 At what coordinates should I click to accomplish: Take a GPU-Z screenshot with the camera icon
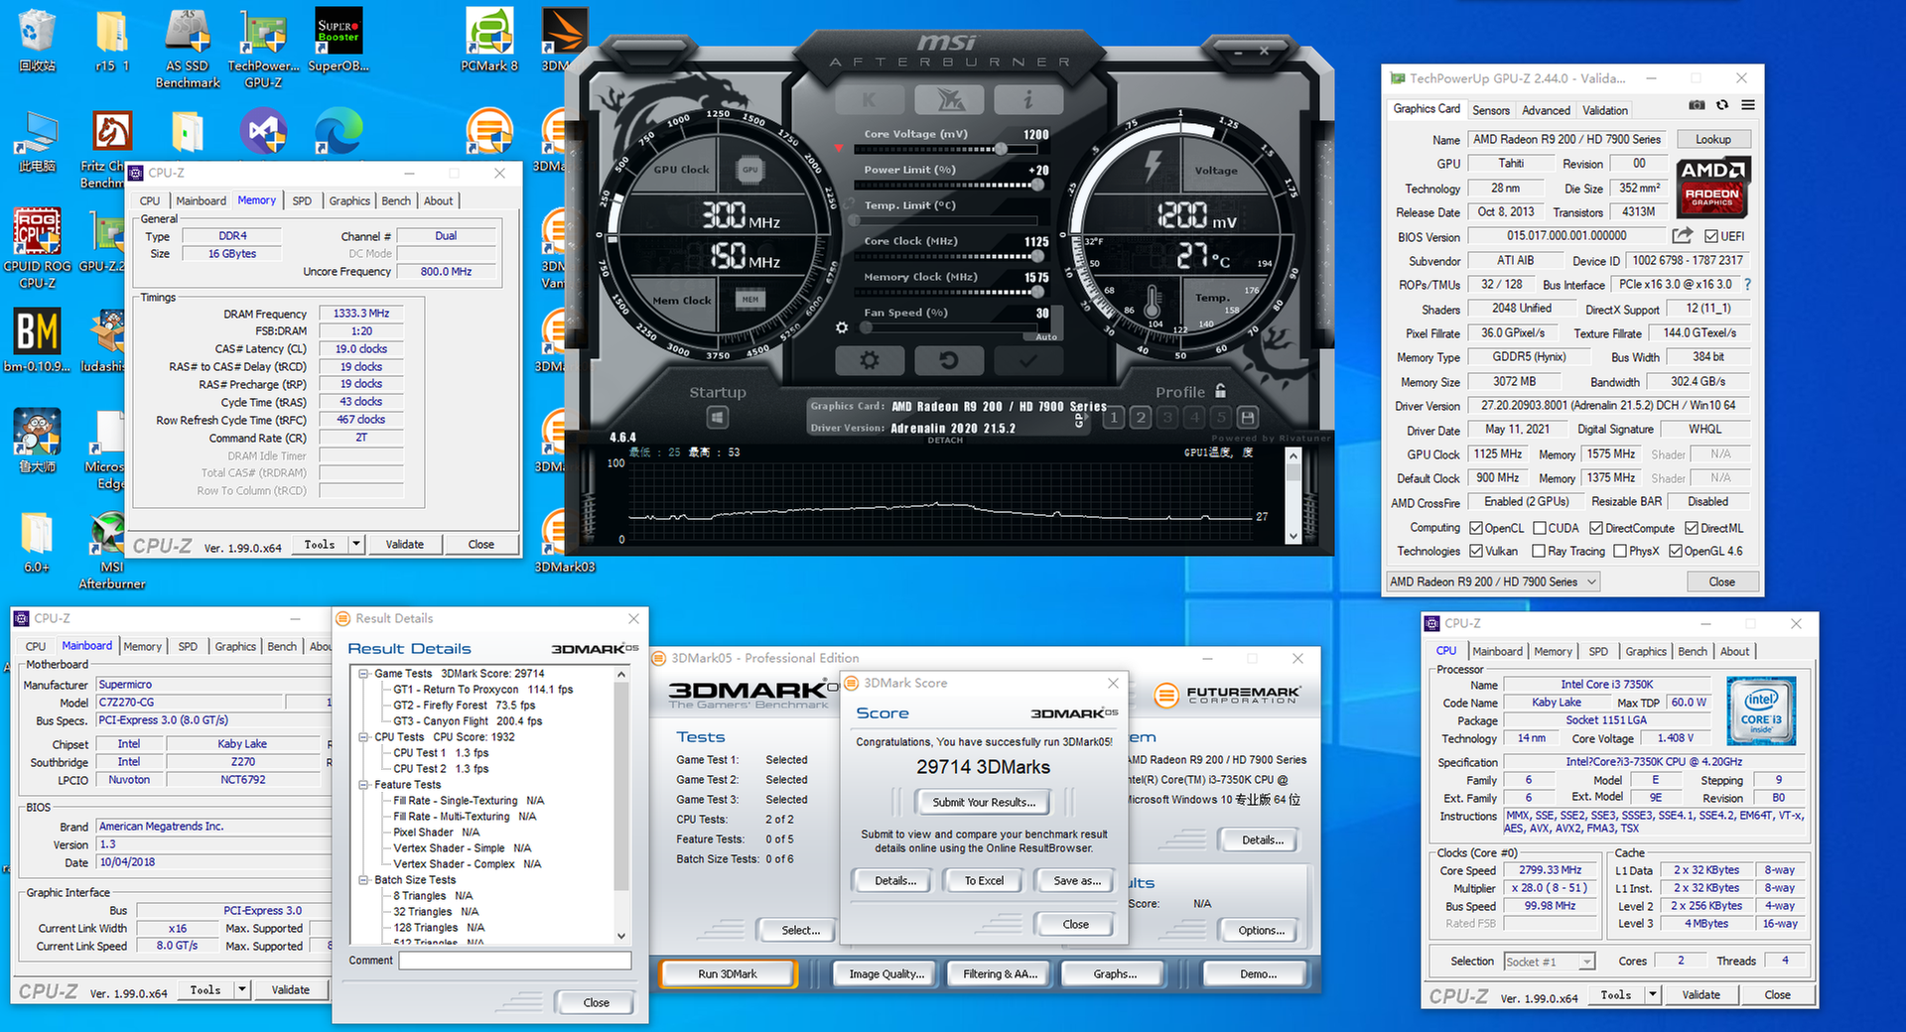1697,105
